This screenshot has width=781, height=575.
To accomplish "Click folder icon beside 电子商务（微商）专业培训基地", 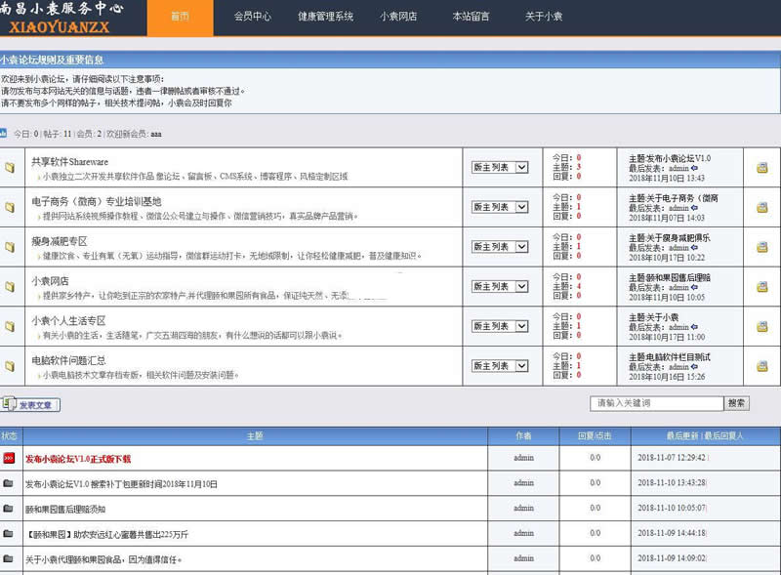I will point(10,207).
